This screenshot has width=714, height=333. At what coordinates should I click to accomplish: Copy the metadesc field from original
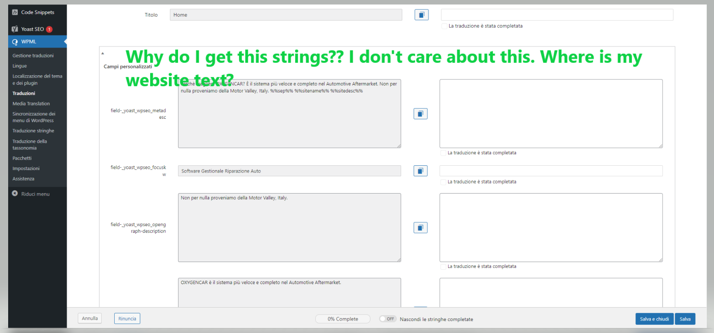420,114
